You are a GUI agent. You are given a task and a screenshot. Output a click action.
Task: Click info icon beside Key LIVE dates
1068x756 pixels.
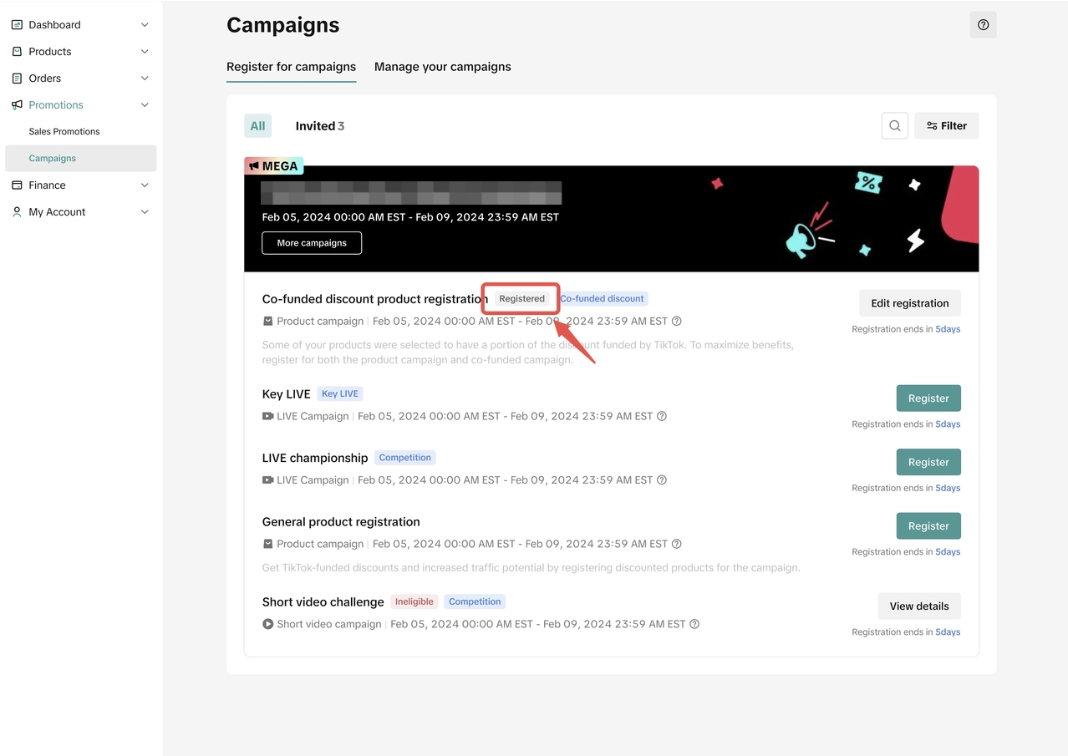pyautogui.click(x=662, y=416)
